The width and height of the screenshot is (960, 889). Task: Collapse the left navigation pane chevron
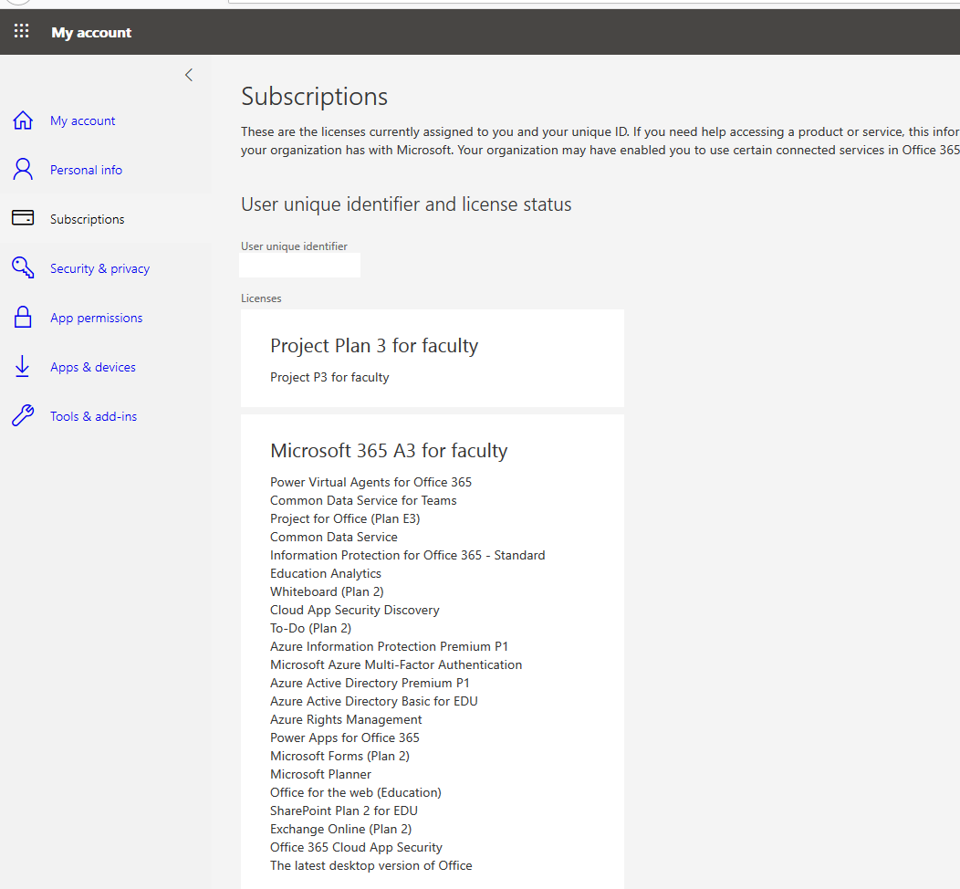click(x=189, y=76)
